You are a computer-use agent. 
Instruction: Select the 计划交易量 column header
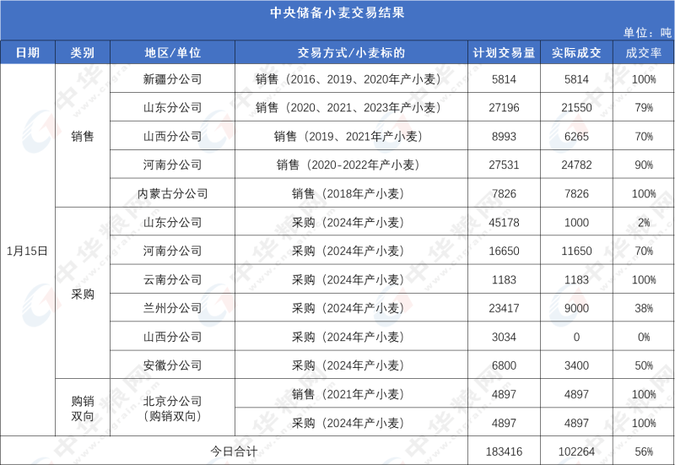pyautogui.click(x=504, y=52)
